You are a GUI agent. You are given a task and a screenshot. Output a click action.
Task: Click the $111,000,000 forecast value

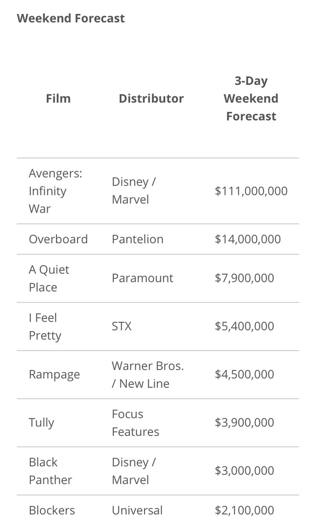point(251,191)
